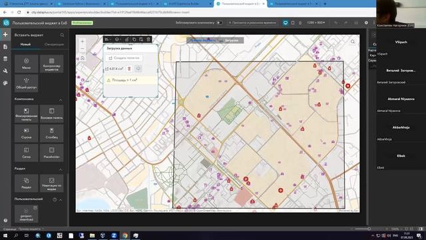
Task: Open a new browser tab
Action: pos(325,4)
